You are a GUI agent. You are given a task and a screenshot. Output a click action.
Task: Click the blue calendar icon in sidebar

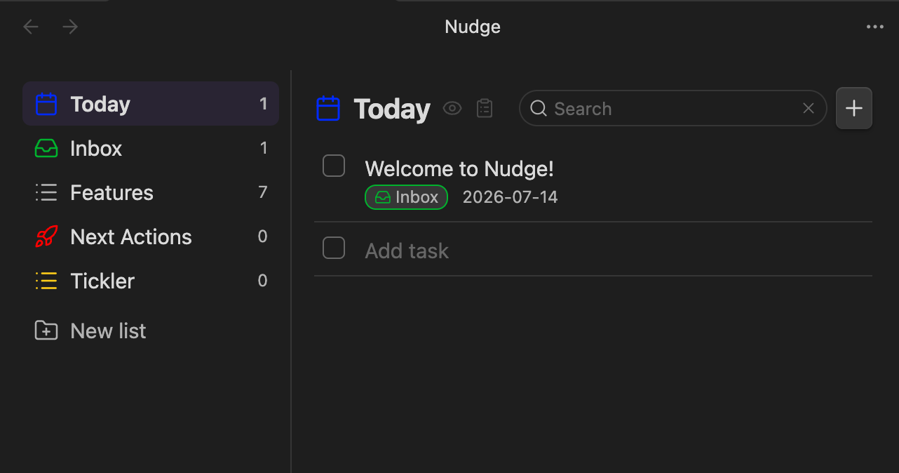pos(46,104)
